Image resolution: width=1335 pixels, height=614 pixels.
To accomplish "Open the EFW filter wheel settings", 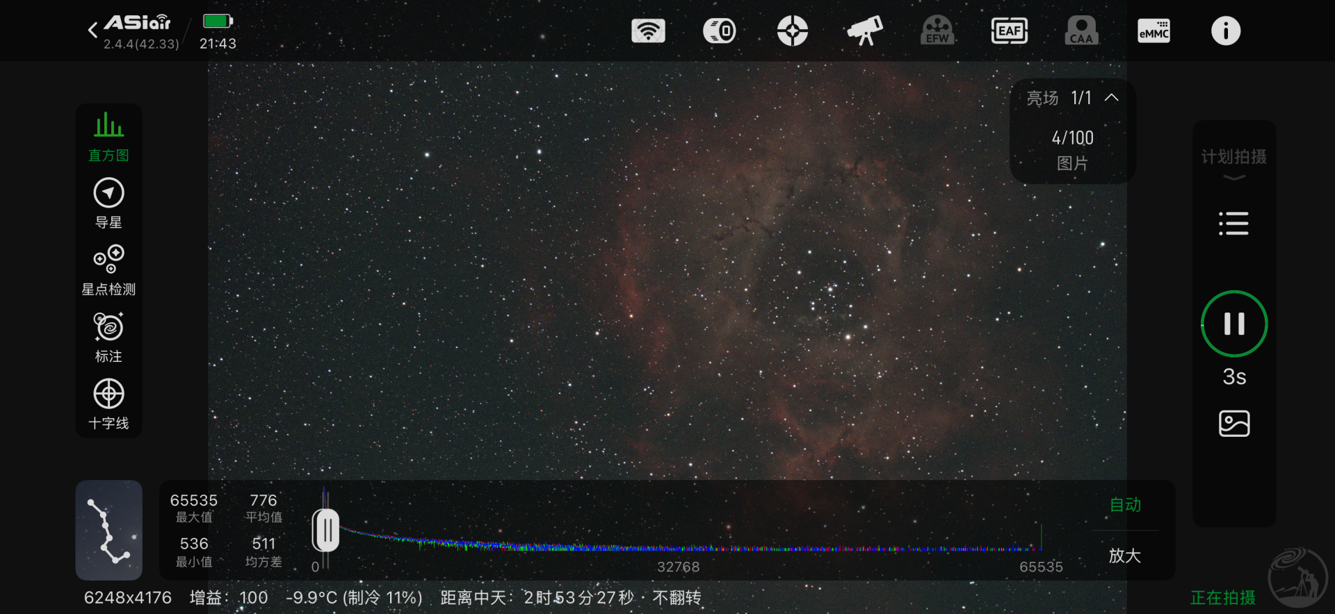I will click(x=937, y=31).
